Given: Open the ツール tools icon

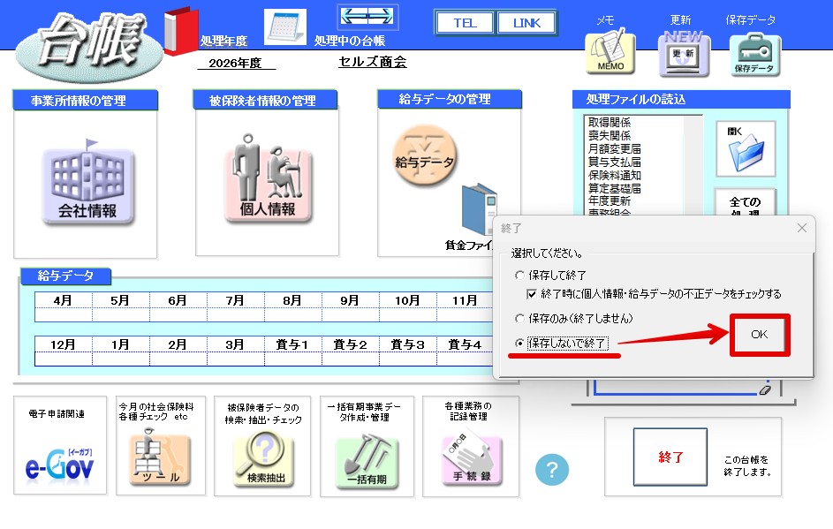Looking at the screenshot, I should (x=160, y=457).
